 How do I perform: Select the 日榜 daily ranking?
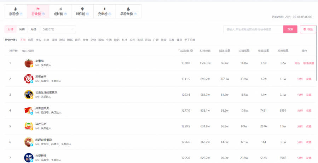pyautogui.click(x=10, y=29)
